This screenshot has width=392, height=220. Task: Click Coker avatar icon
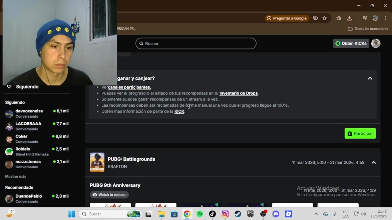pyautogui.click(x=9, y=139)
